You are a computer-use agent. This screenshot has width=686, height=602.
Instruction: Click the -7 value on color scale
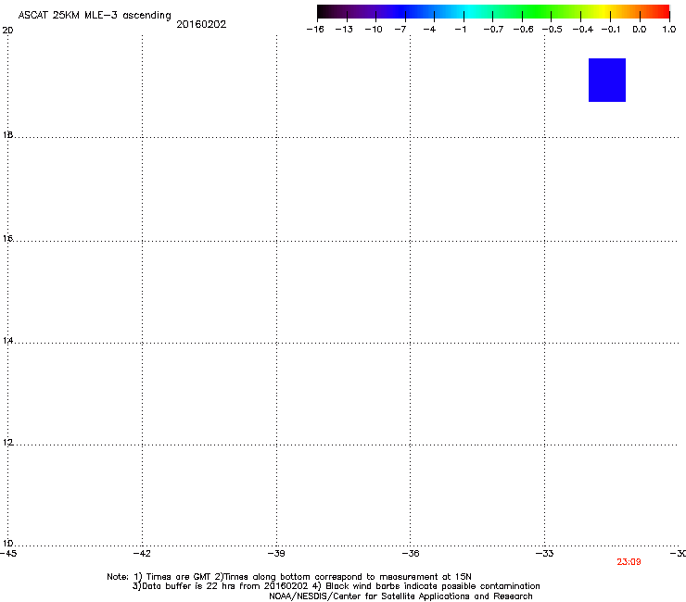point(400,30)
